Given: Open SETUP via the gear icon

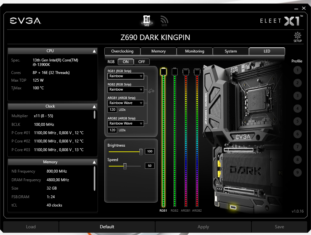Looking at the screenshot, I should pos(297,36).
